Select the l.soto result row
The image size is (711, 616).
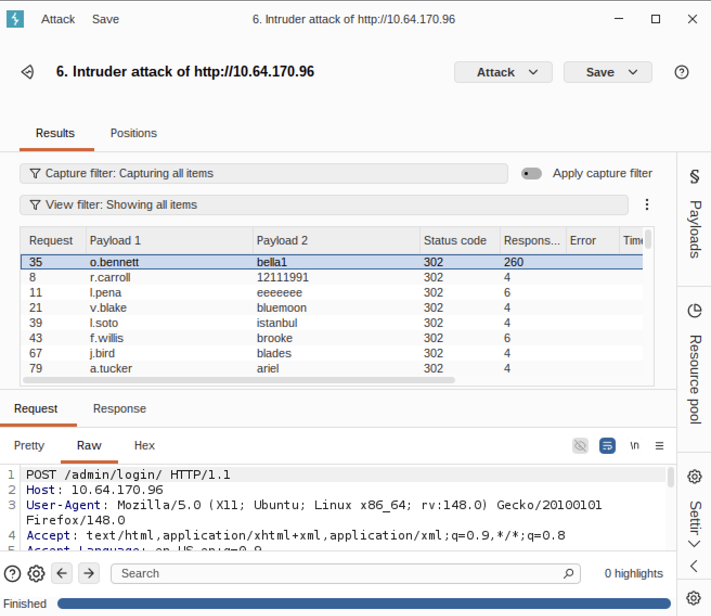pos(332,323)
